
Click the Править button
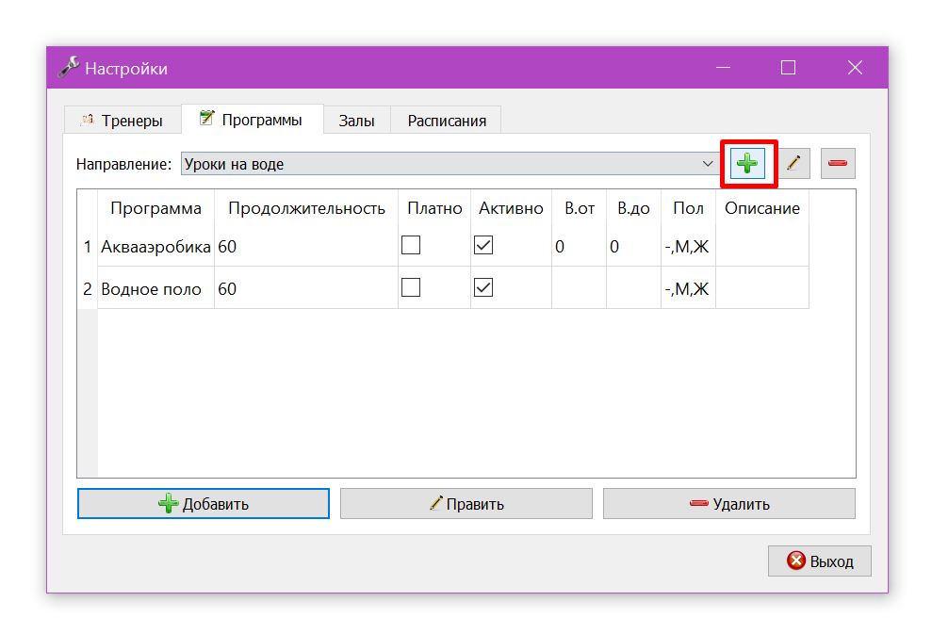(466, 504)
